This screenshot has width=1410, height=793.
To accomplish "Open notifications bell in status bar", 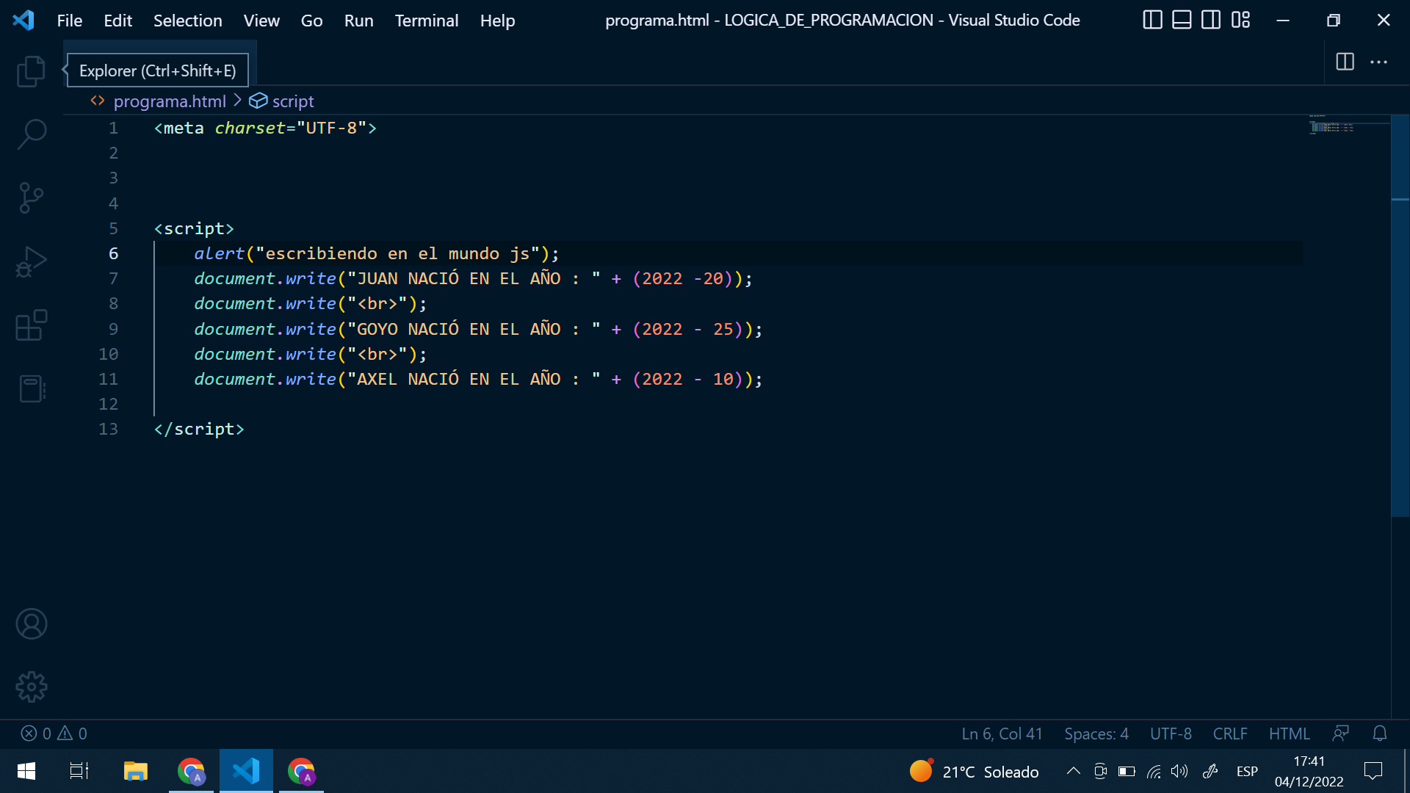I will [x=1380, y=734].
